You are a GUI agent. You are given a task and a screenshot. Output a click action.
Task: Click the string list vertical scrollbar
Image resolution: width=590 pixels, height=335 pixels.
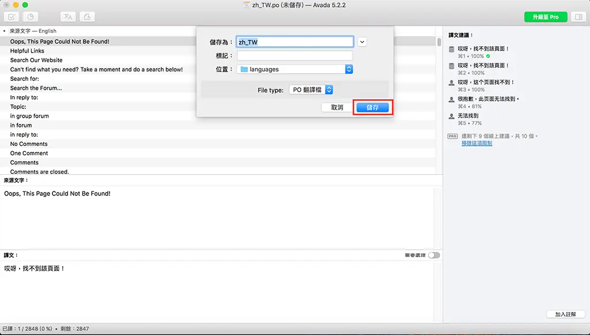coord(439,42)
